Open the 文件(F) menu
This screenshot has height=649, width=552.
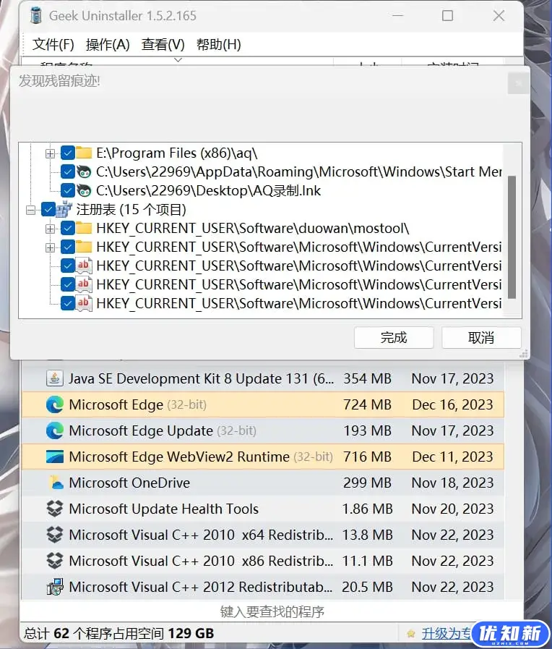53,45
